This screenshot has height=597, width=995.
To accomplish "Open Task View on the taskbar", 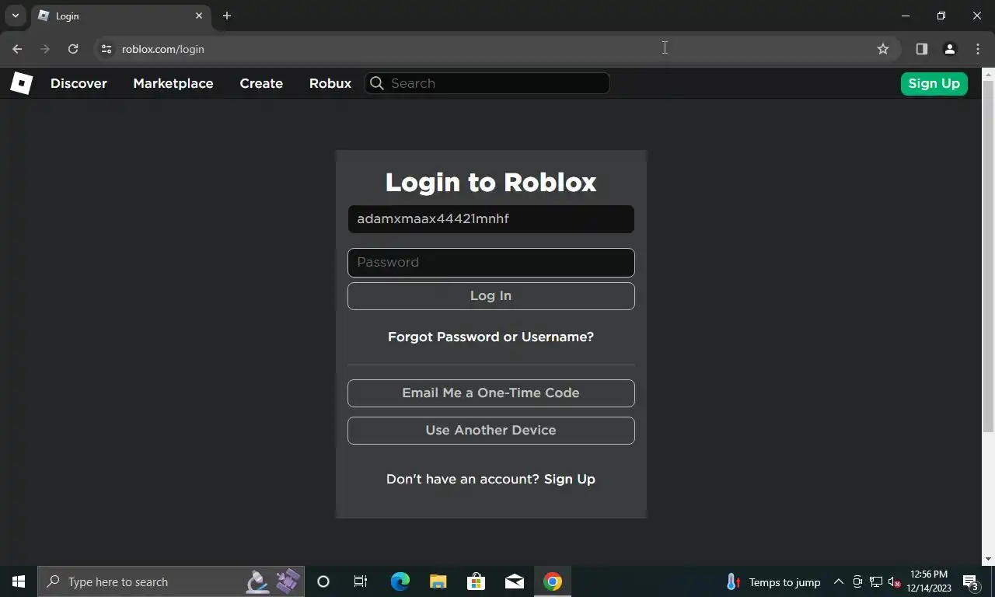I will click(x=361, y=581).
